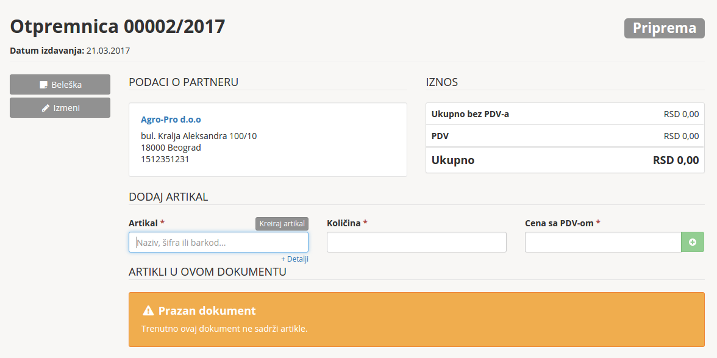This screenshot has width=717, height=358.
Task: Click the Priprema status badge
Action: (x=664, y=28)
